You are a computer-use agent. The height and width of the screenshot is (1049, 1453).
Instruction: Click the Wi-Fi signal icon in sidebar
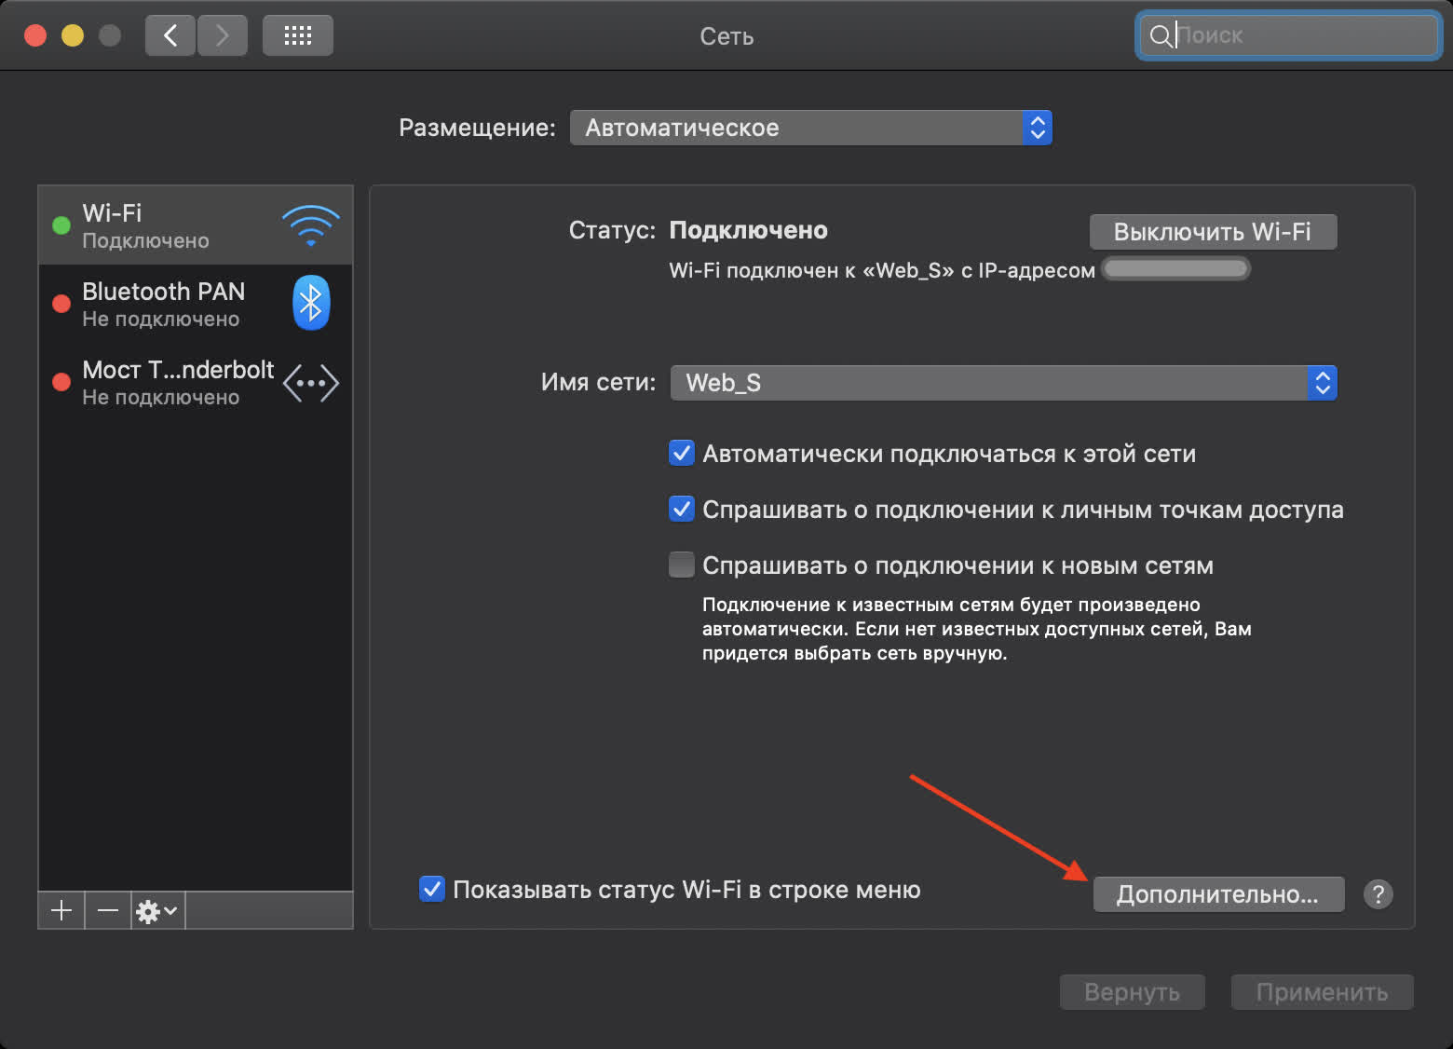click(x=310, y=225)
